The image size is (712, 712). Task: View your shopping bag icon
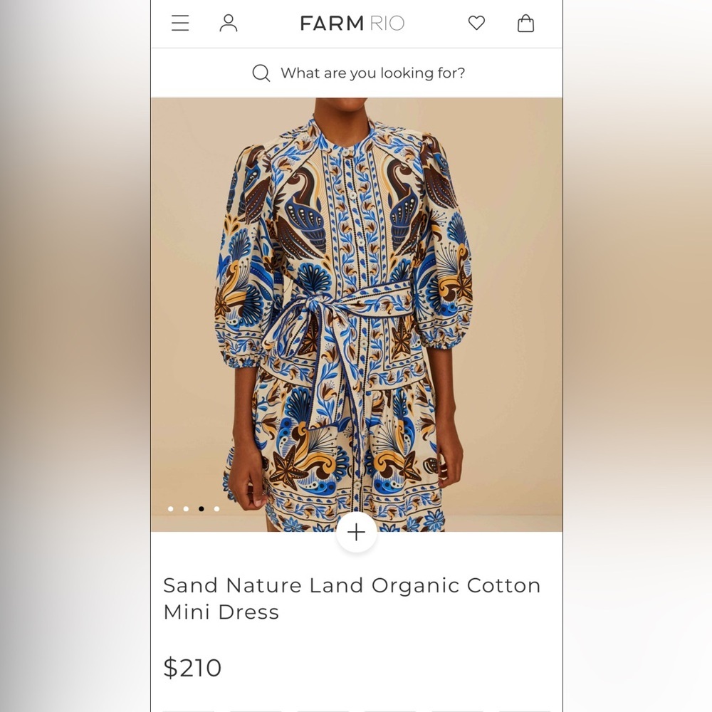[x=525, y=23]
